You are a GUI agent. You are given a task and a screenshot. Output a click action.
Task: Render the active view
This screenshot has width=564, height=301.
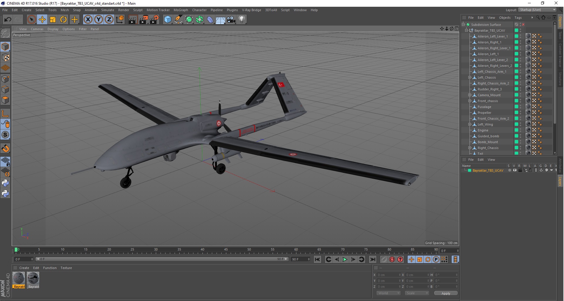click(x=133, y=20)
